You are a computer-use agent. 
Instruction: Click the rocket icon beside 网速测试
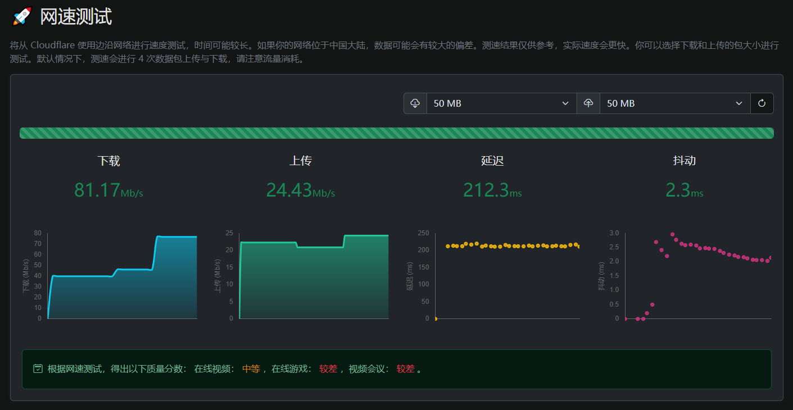[x=21, y=16]
